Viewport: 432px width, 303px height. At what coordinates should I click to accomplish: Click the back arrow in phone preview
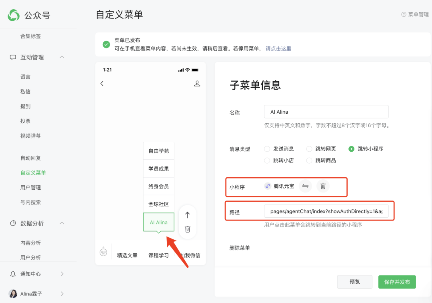(x=102, y=83)
